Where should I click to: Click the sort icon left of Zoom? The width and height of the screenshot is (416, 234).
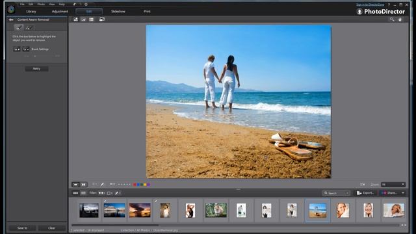363,185
